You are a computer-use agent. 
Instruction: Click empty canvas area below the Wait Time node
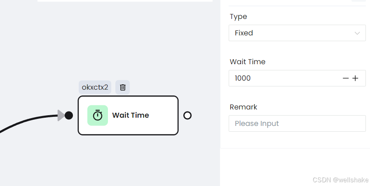(128, 160)
